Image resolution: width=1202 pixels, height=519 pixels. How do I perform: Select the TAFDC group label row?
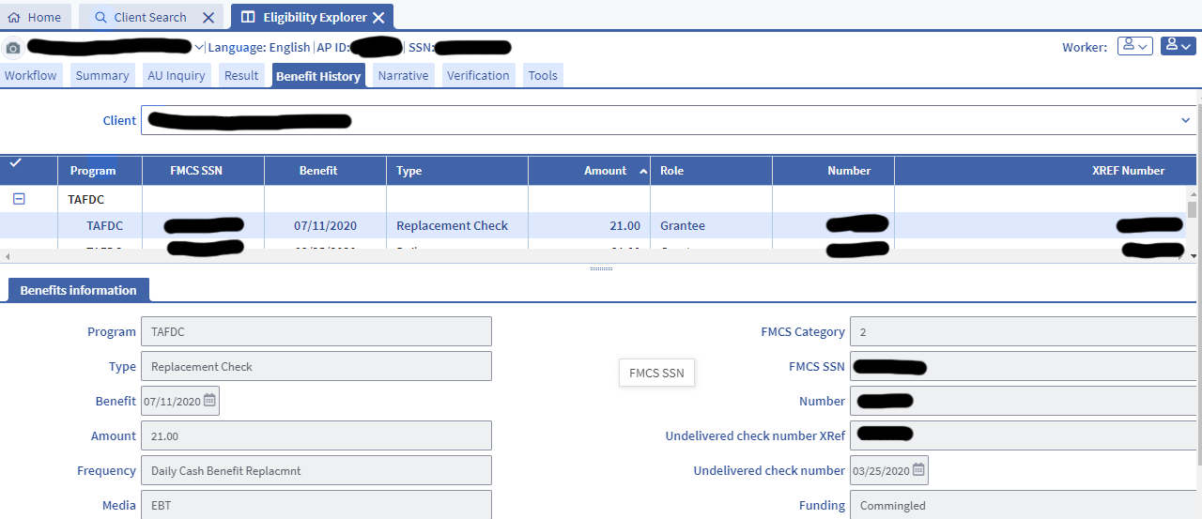click(x=86, y=199)
